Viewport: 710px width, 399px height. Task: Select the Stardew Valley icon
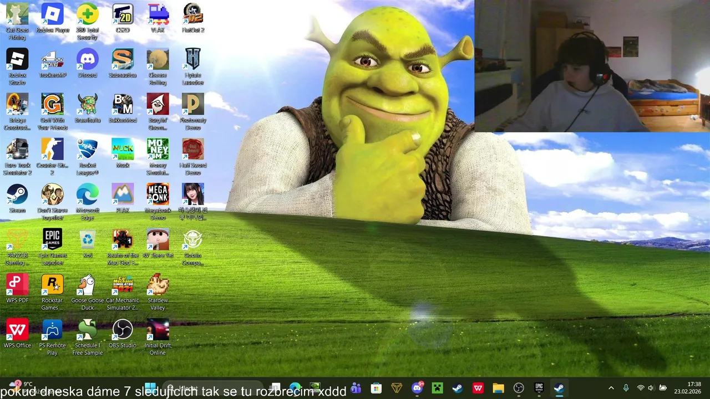[x=158, y=292]
